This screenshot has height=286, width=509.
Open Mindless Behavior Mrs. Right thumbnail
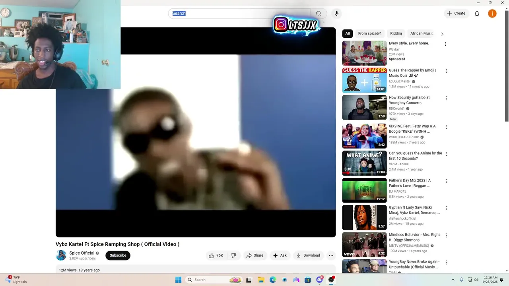[364, 245]
